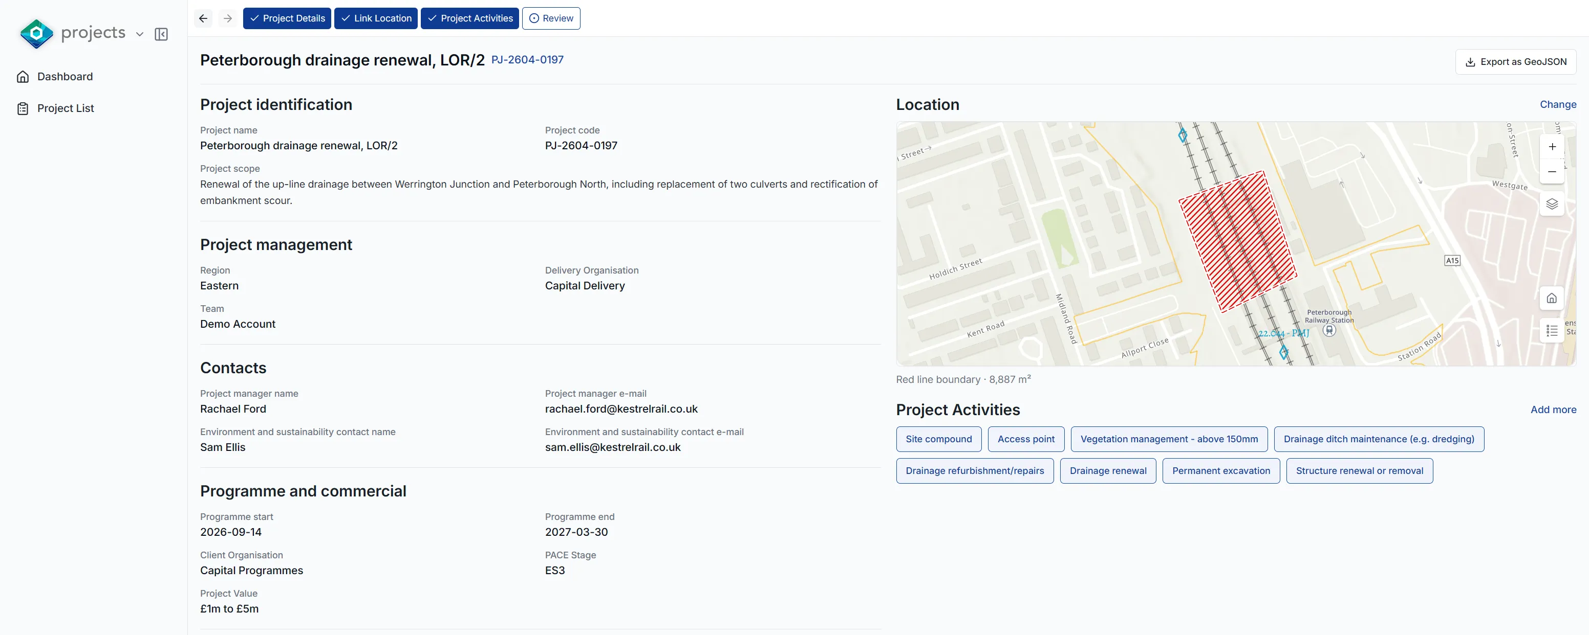This screenshot has height=635, width=1589.
Task: Switch to Project Activities step
Action: 470,18
